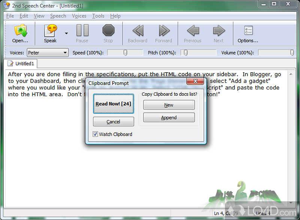The height and width of the screenshot is (220, 300).
Task: Click the Speed slider handle
Action: point(125,52)
